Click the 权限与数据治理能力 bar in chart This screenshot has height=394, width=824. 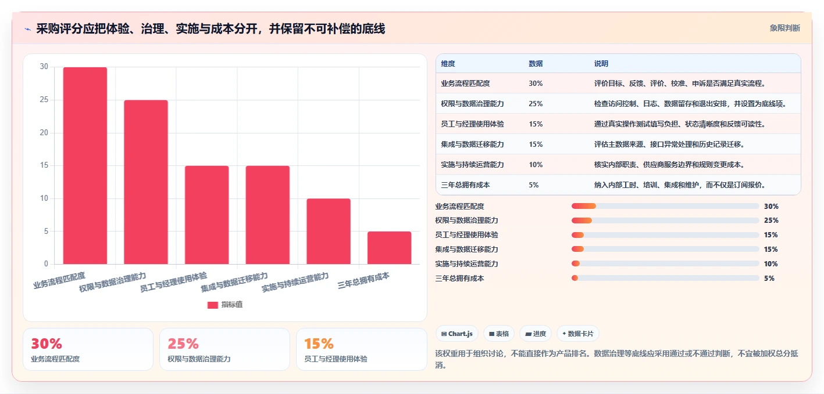(146, 182)
